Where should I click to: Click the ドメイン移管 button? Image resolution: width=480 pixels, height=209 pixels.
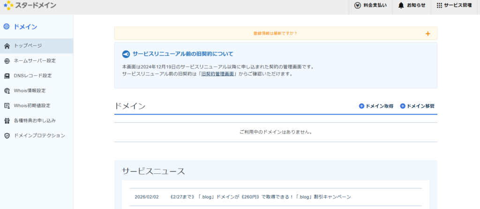417,106
